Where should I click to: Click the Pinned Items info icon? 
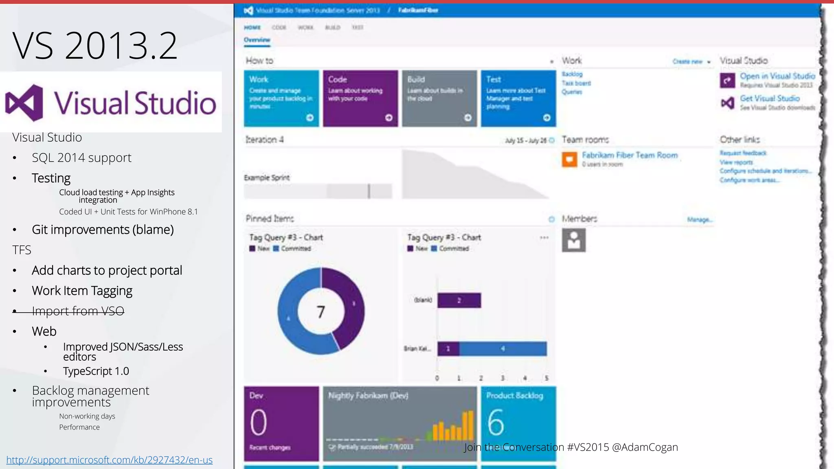(552, 219)
